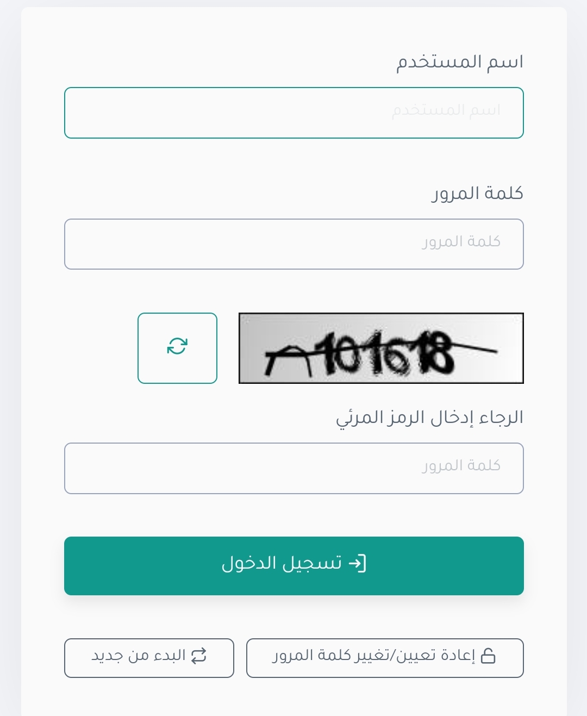Image resolution: width=587 pixels, height=716 pixels.
Task: Click placeholder text inside the password box
Action: (461, 241)
